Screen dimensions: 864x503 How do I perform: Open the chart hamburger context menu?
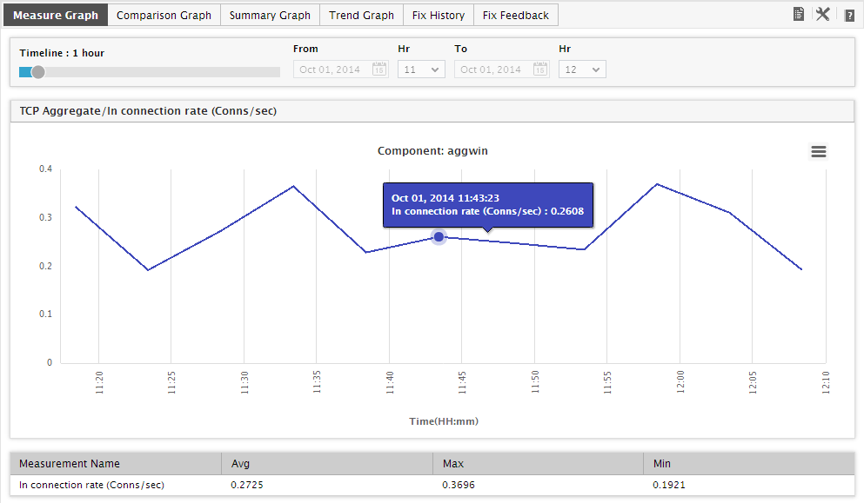819,151
